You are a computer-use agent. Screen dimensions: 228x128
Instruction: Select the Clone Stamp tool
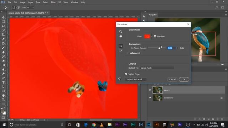click(3, 52)
